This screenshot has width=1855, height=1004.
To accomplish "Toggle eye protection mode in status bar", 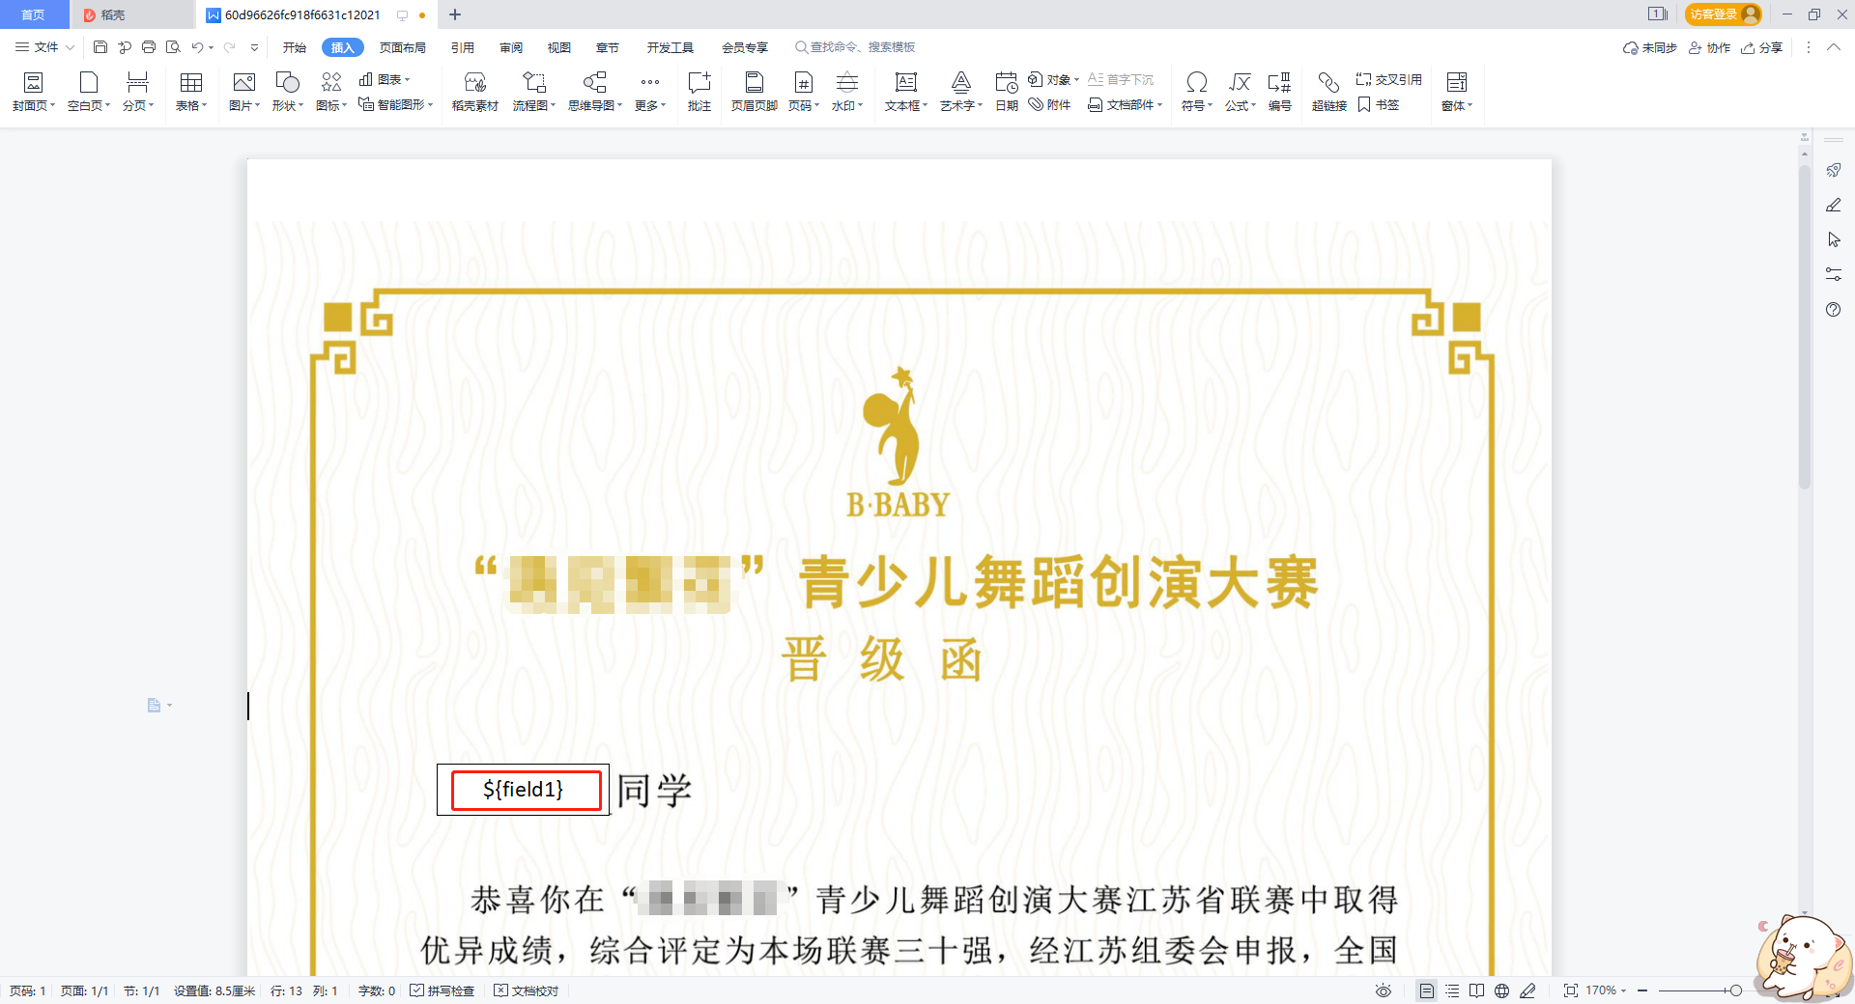I will pos(1384,990).
